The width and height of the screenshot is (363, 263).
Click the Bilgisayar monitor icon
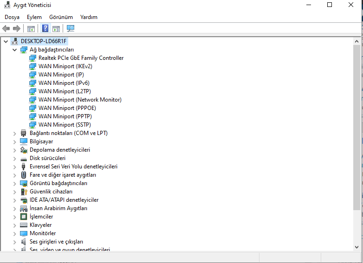tap(24, 141)
